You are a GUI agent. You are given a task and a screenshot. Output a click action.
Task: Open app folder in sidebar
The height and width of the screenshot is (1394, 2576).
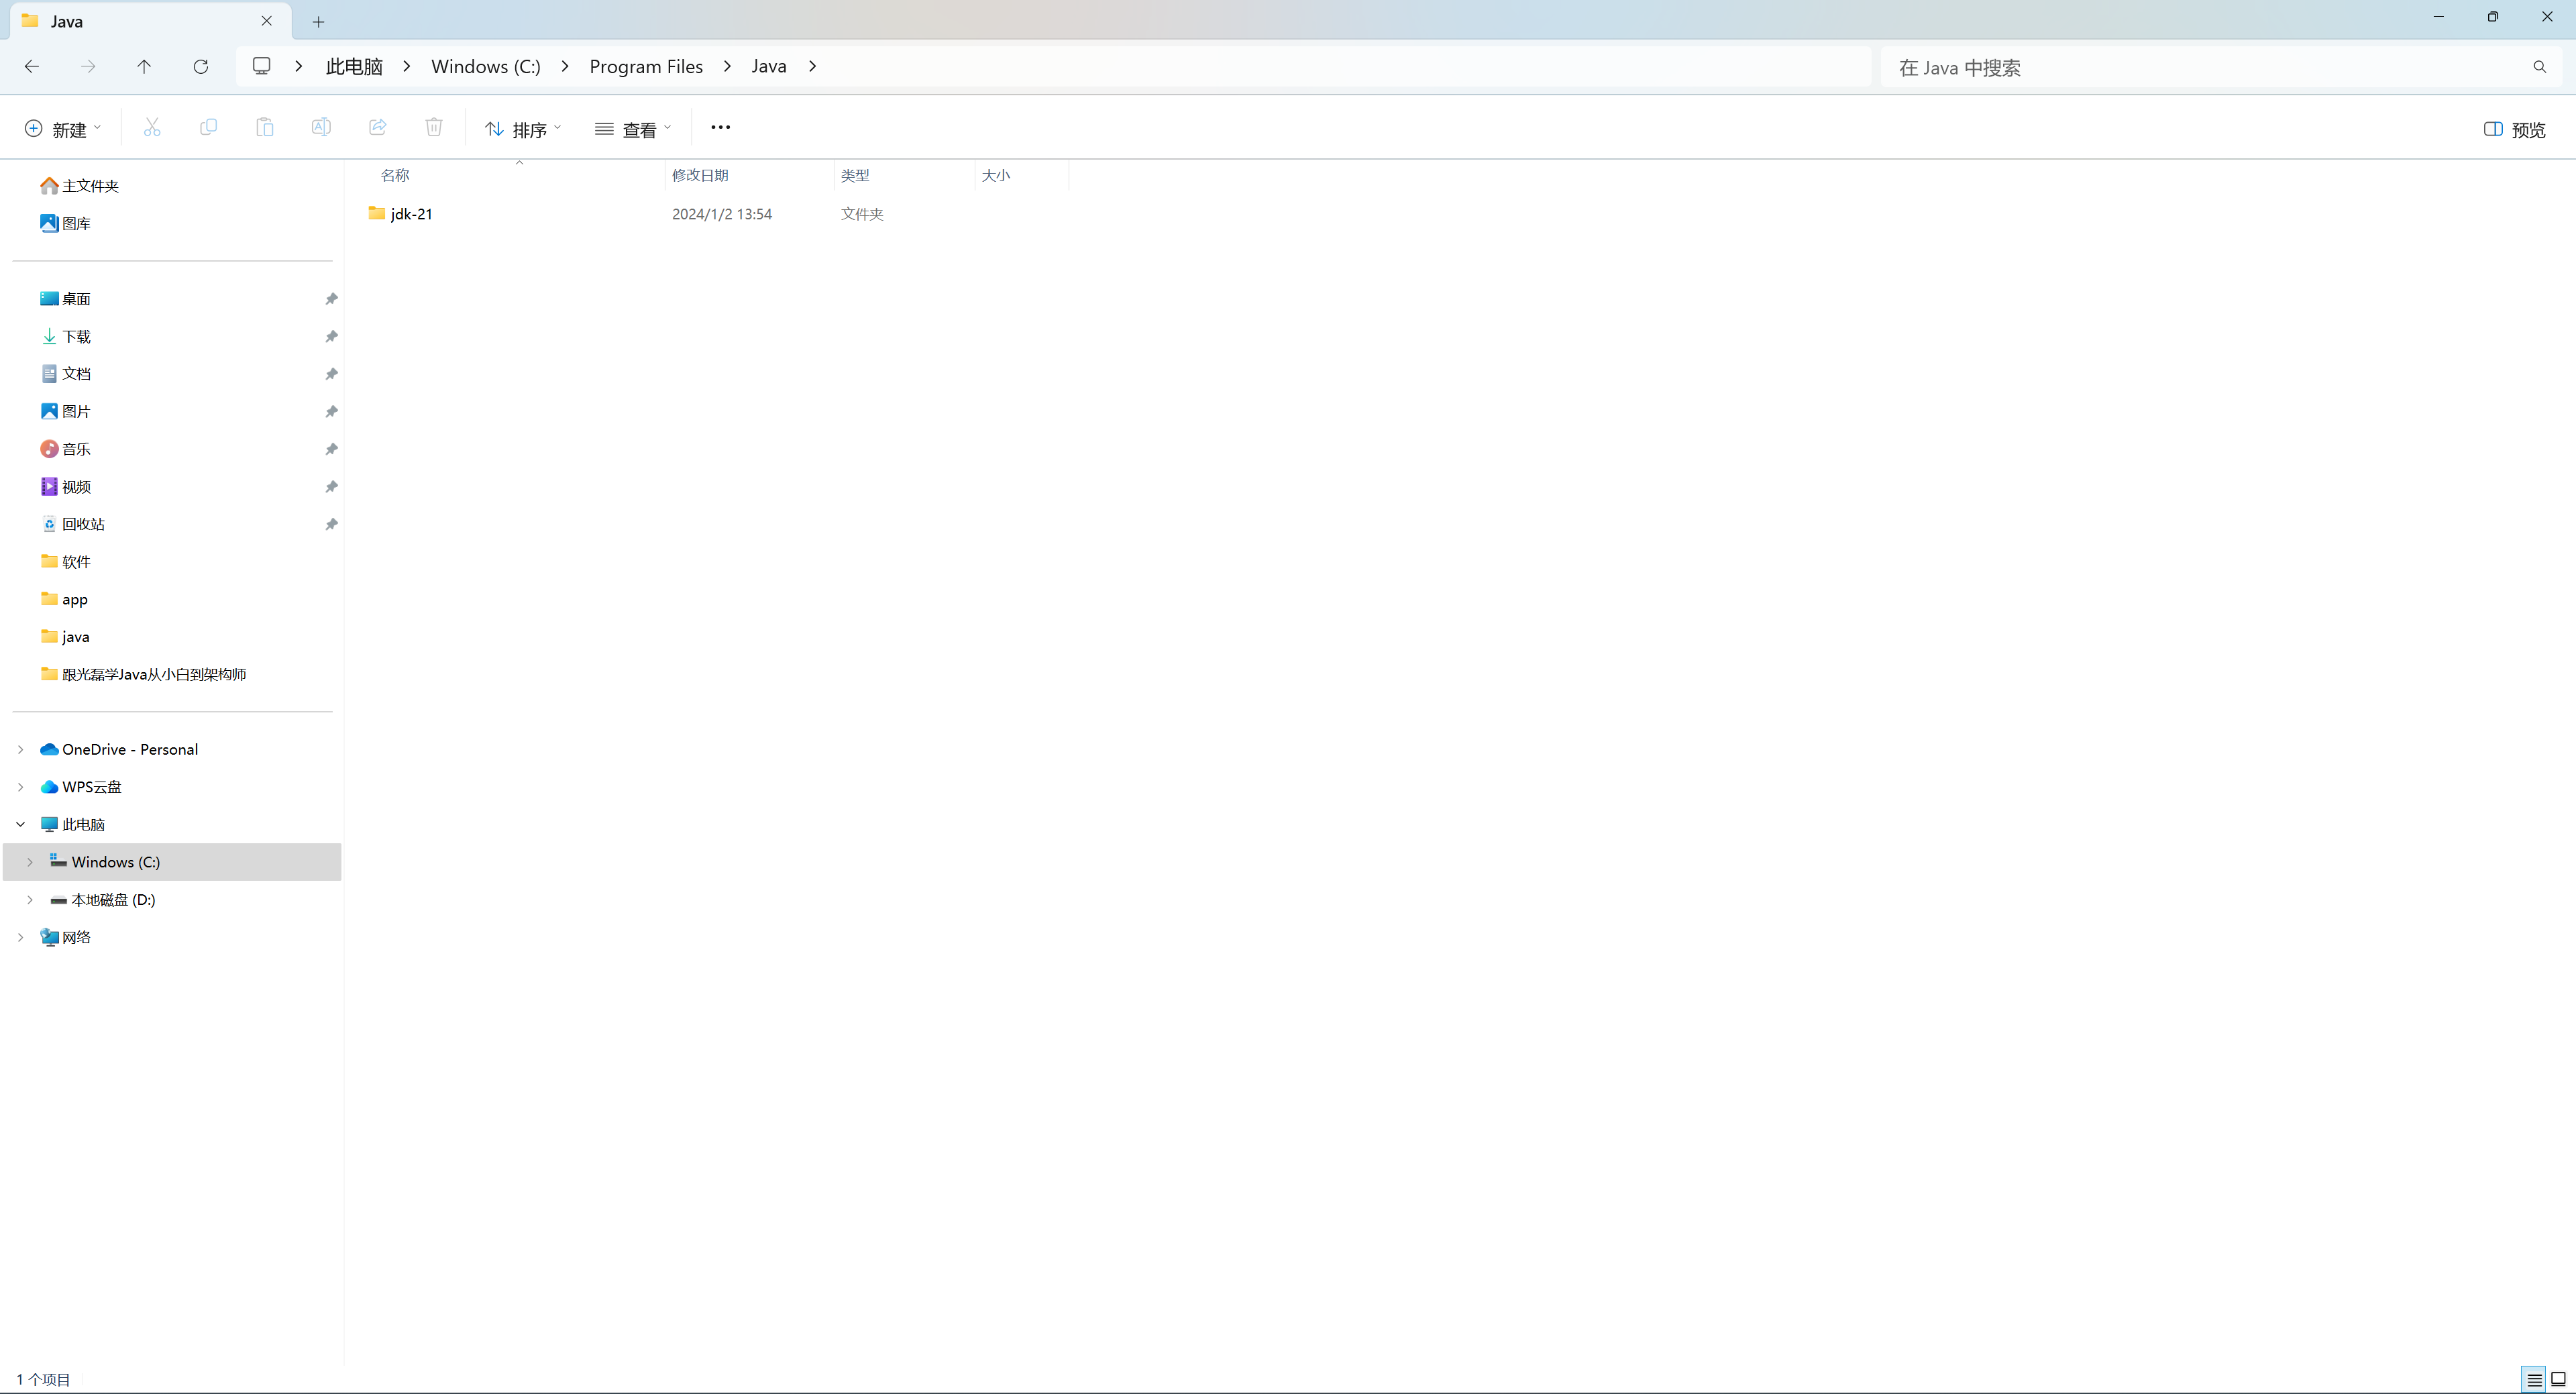(64, 599)
